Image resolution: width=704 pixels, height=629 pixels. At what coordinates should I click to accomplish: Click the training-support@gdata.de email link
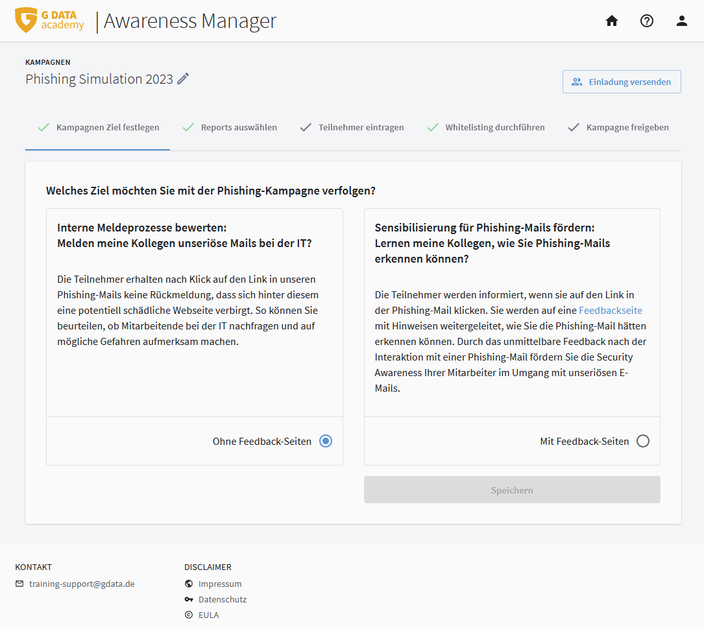[82, 584]
